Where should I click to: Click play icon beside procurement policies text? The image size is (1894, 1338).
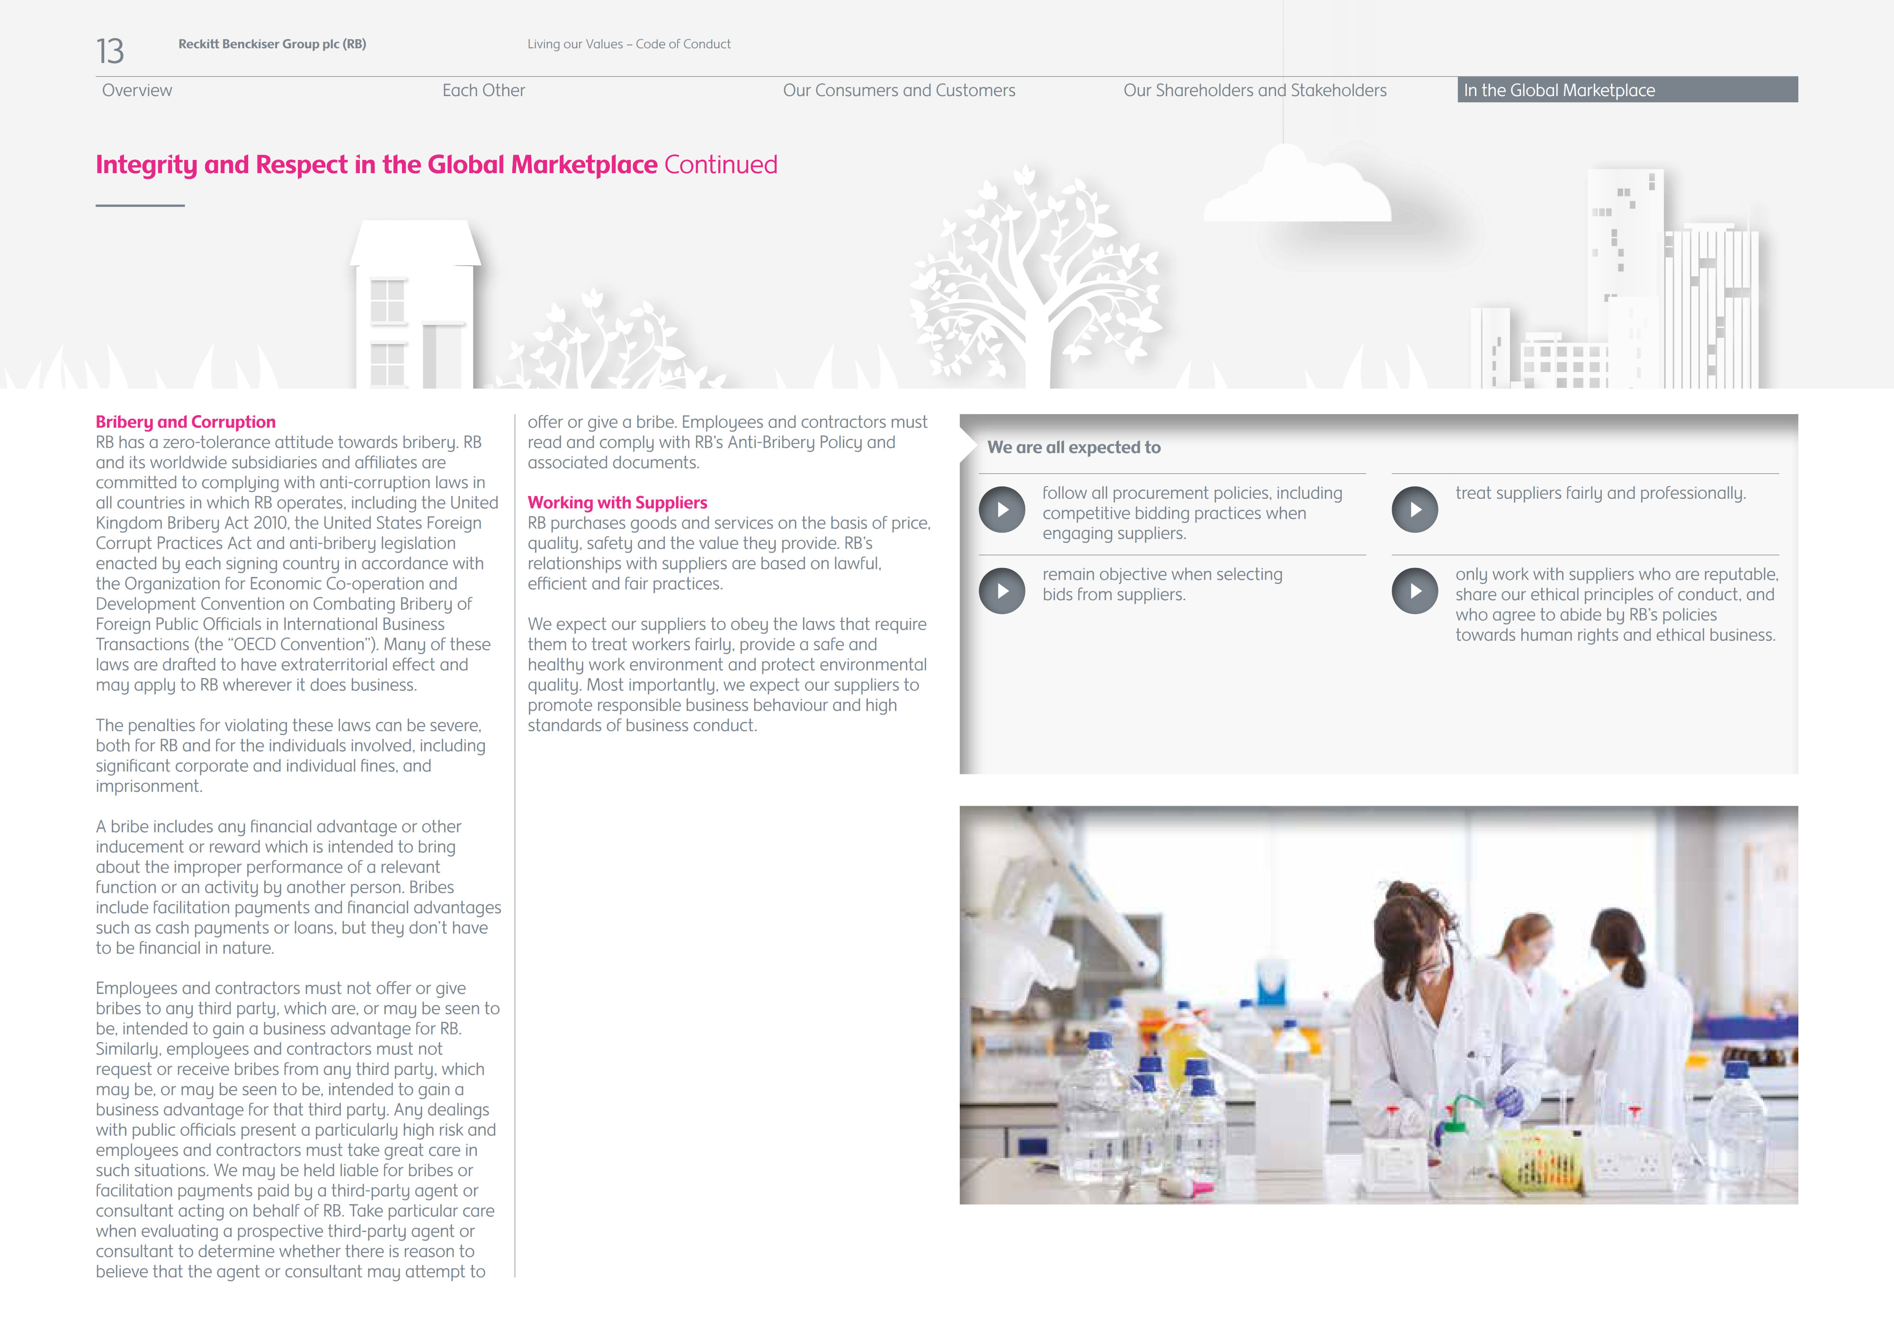(x=1001, y=509)
